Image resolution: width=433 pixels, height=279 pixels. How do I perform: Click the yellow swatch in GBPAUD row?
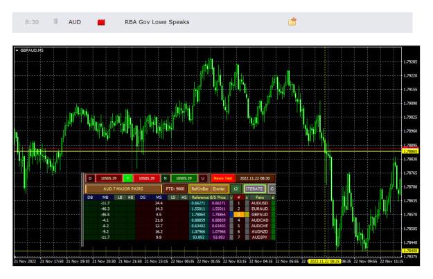[x=247, y=215]
